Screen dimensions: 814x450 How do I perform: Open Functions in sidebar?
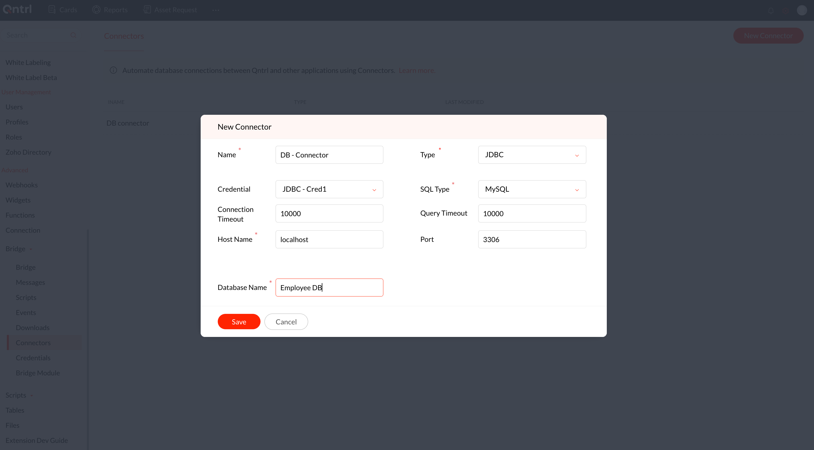pyautogui.click(x=20, y=215)
